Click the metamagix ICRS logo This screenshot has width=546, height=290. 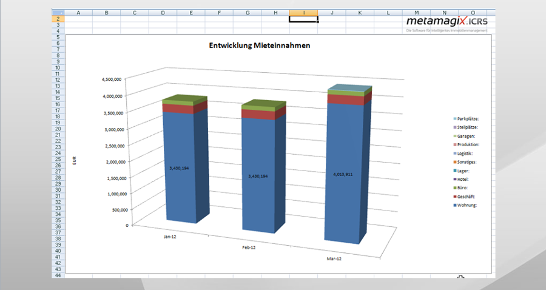coord(447,23)
